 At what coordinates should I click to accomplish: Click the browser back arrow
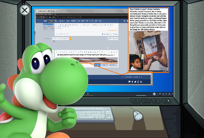pyautogui.click(x=36, y=17)
